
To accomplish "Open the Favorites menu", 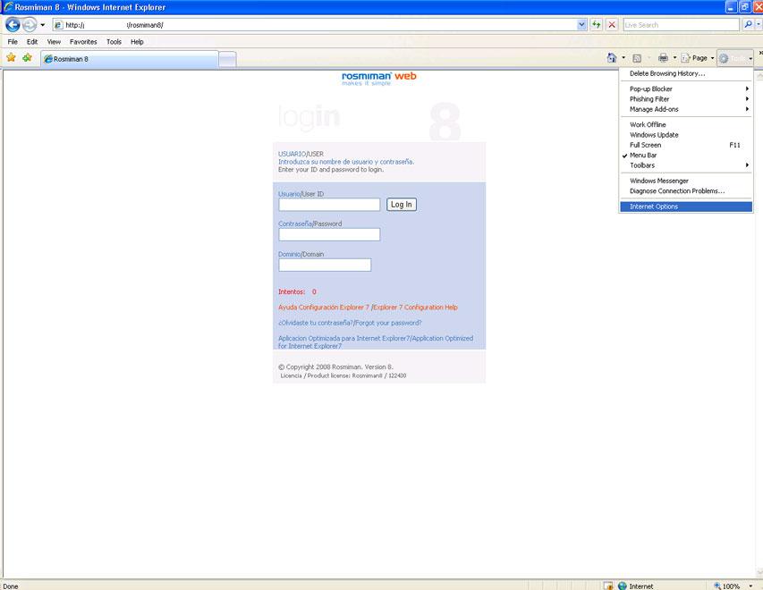I will [83, 42].
